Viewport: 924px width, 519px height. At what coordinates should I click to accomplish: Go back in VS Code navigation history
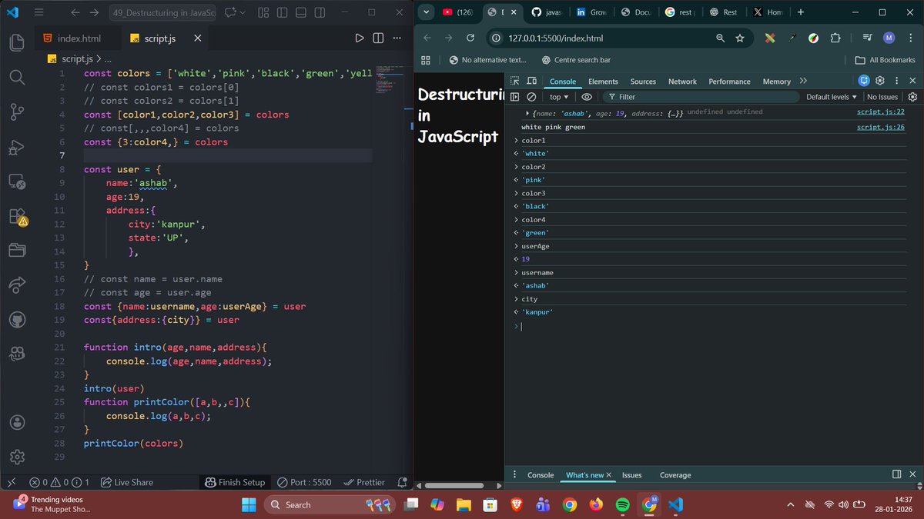75,13
